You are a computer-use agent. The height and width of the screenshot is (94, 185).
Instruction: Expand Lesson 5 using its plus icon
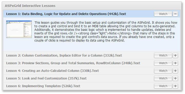pyautogui.click(x=175, y=78)
